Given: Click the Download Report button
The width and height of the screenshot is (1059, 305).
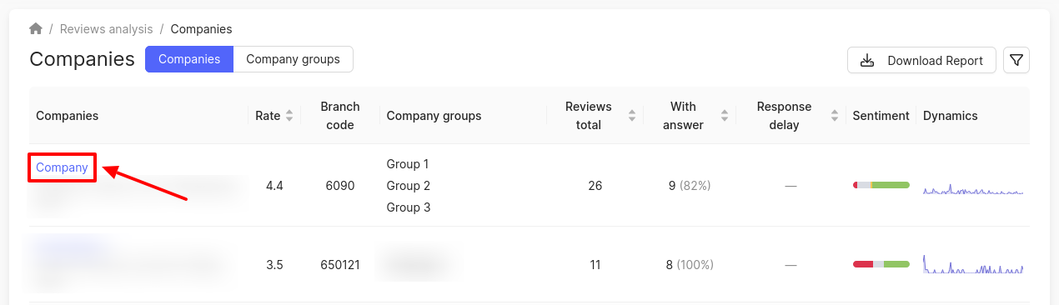Looking at the screenshot, I should point(921,60).
